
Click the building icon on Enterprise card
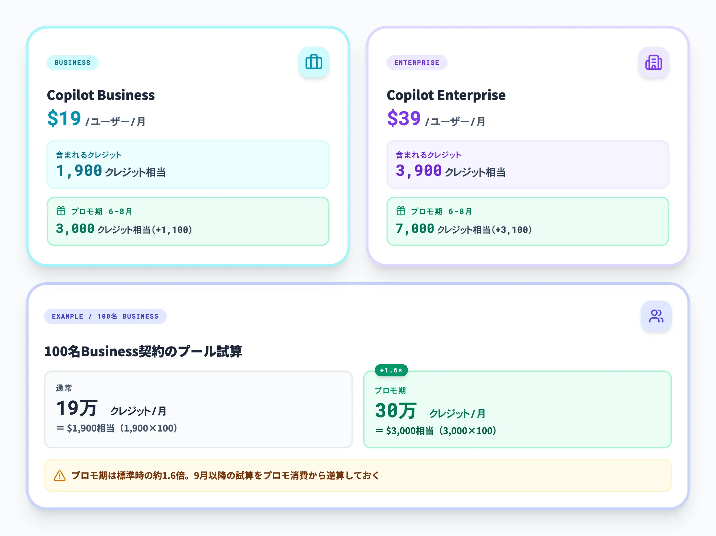tap(653, 62)
